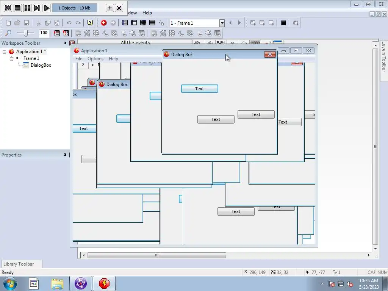
Task: Open the Library Toolbar tab
Action: pyautogui.click(x=22, y=264)
